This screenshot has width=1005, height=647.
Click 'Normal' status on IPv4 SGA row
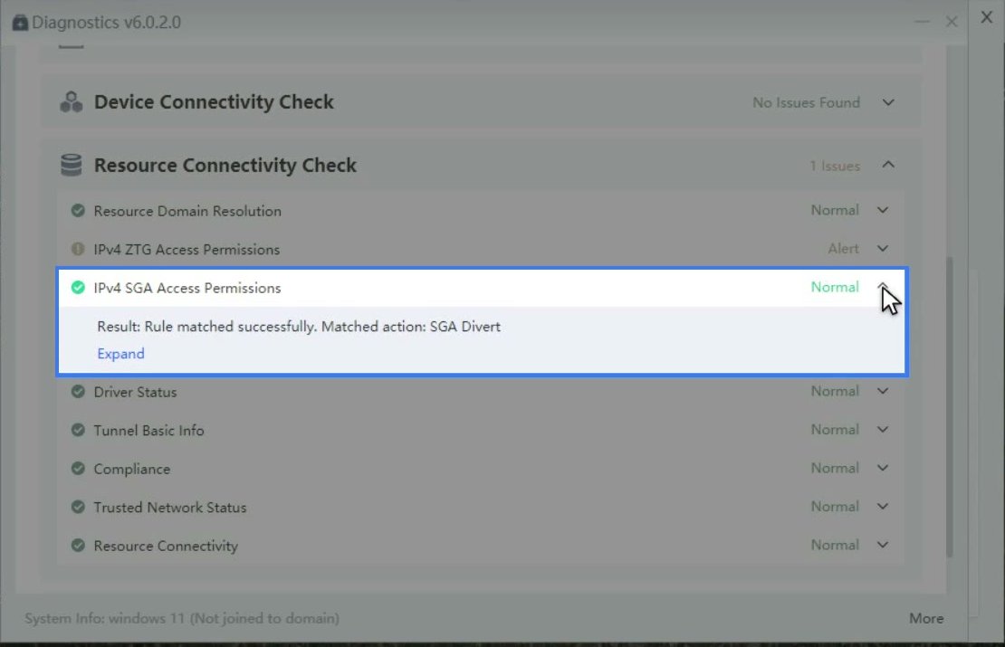click(x=835, y=287)
